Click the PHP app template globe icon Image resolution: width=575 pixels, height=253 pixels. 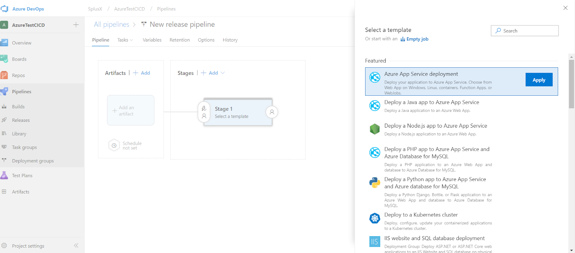(x=375, y=152)
